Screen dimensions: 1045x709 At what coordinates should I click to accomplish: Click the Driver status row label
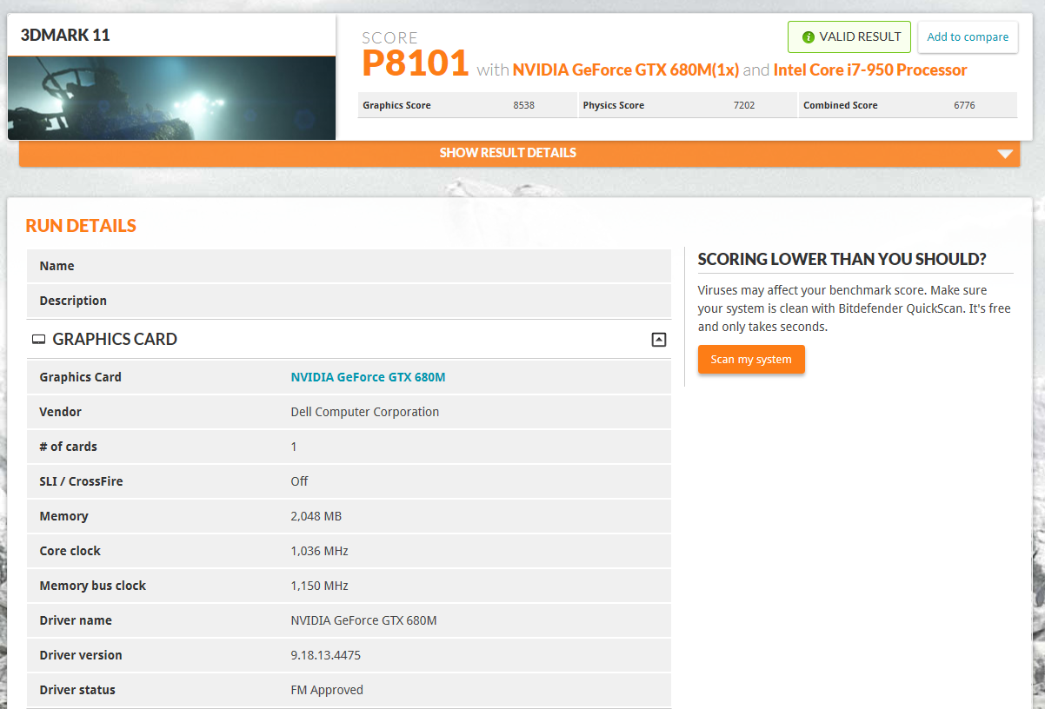coord(77,690)
